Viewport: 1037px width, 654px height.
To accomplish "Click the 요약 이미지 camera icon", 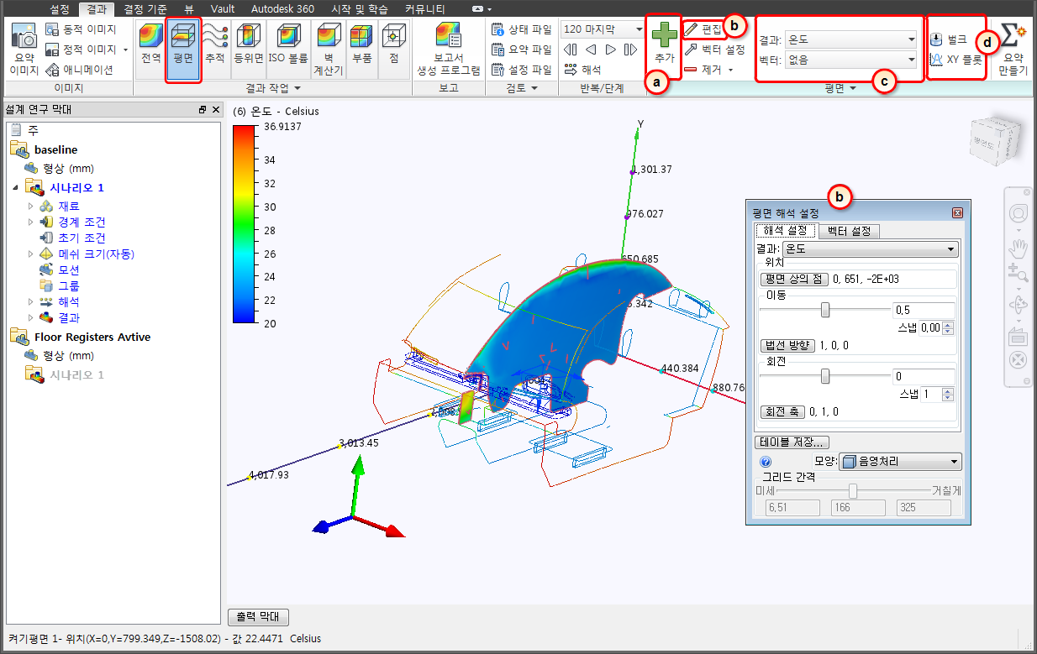I will (x=25, y=38).
